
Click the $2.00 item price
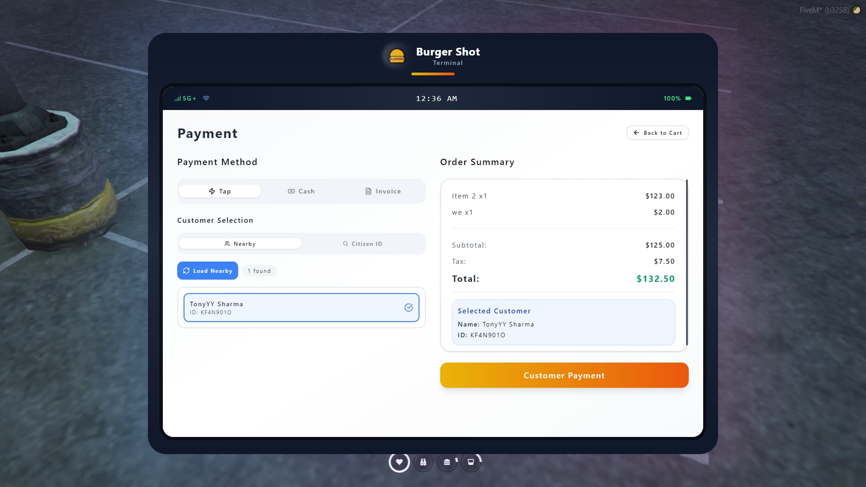click(664, 212)
